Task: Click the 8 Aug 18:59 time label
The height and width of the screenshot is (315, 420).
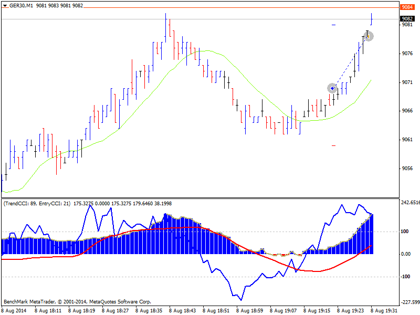Action: pos(250,311)
